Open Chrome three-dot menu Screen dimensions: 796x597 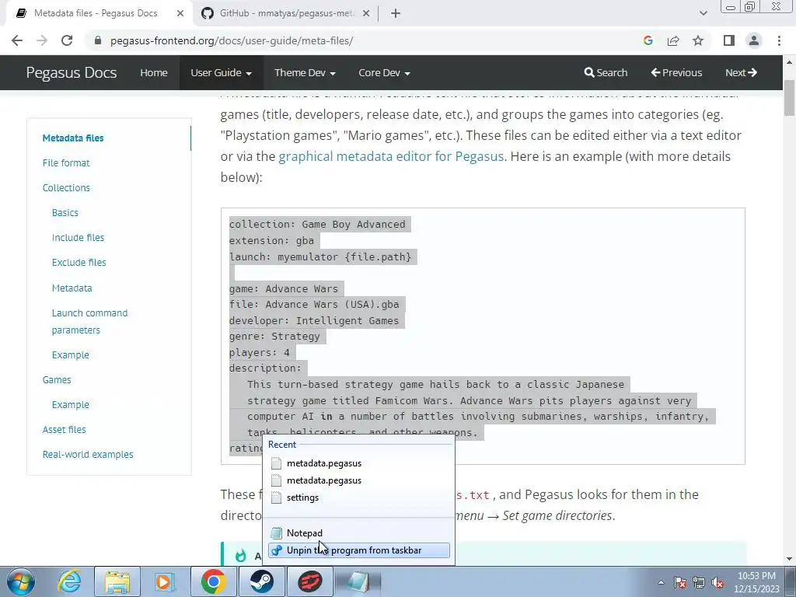coord(779,40)
